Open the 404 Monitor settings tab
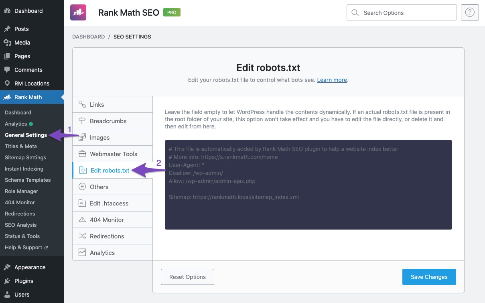The image size is (485, 303). coord(112,220)
